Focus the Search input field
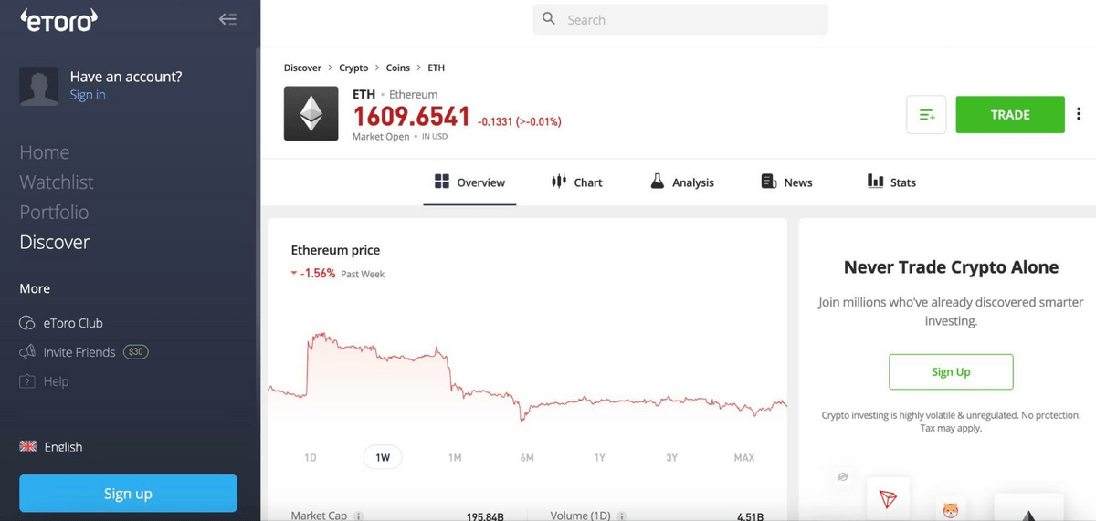Image resolution: width=1096 pixels, height=521 pixels. click(x=680, y=19)
